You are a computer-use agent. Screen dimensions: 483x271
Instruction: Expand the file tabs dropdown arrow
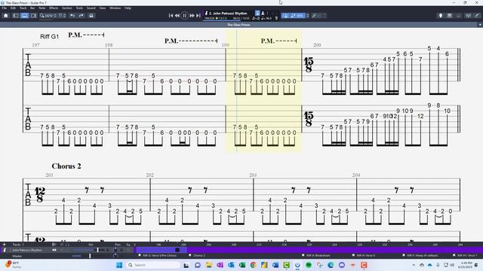point(480,25)
